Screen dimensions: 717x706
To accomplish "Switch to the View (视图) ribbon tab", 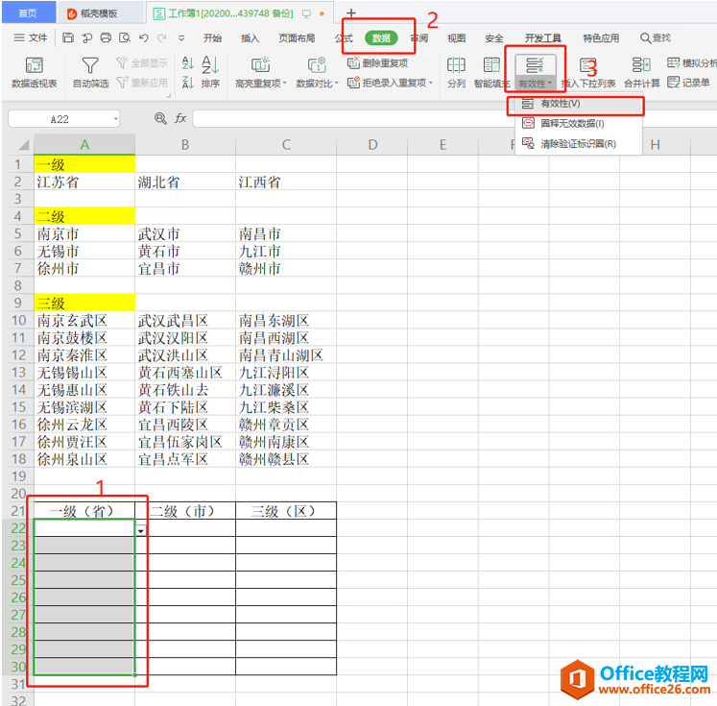I will click(x=456, y=38).
